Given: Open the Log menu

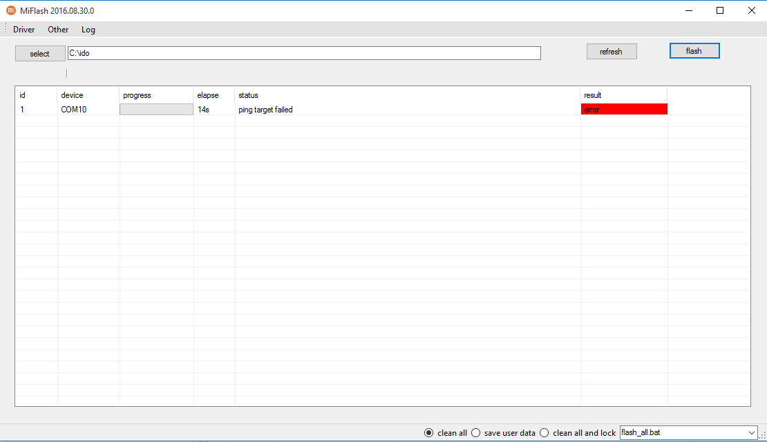Looking at the screenshot, I should coord(88,30).
